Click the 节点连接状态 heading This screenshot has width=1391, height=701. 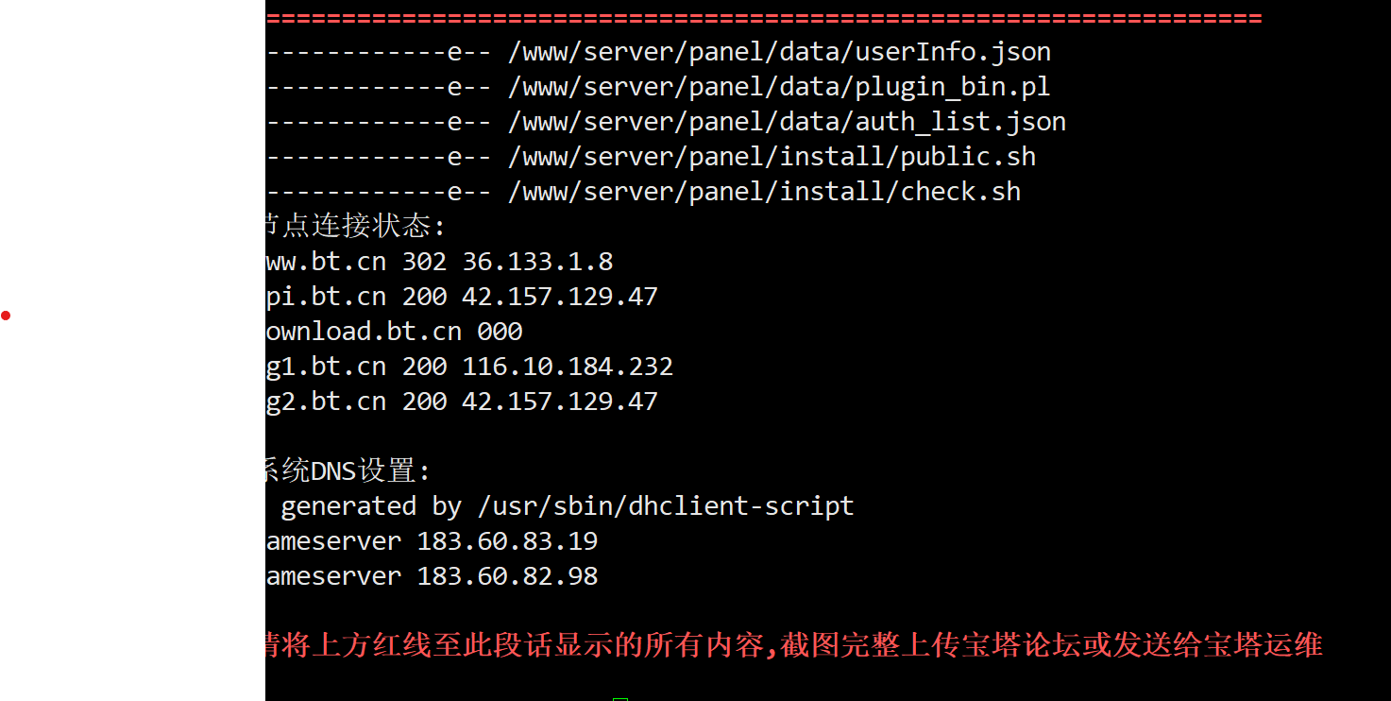[356, 226]
